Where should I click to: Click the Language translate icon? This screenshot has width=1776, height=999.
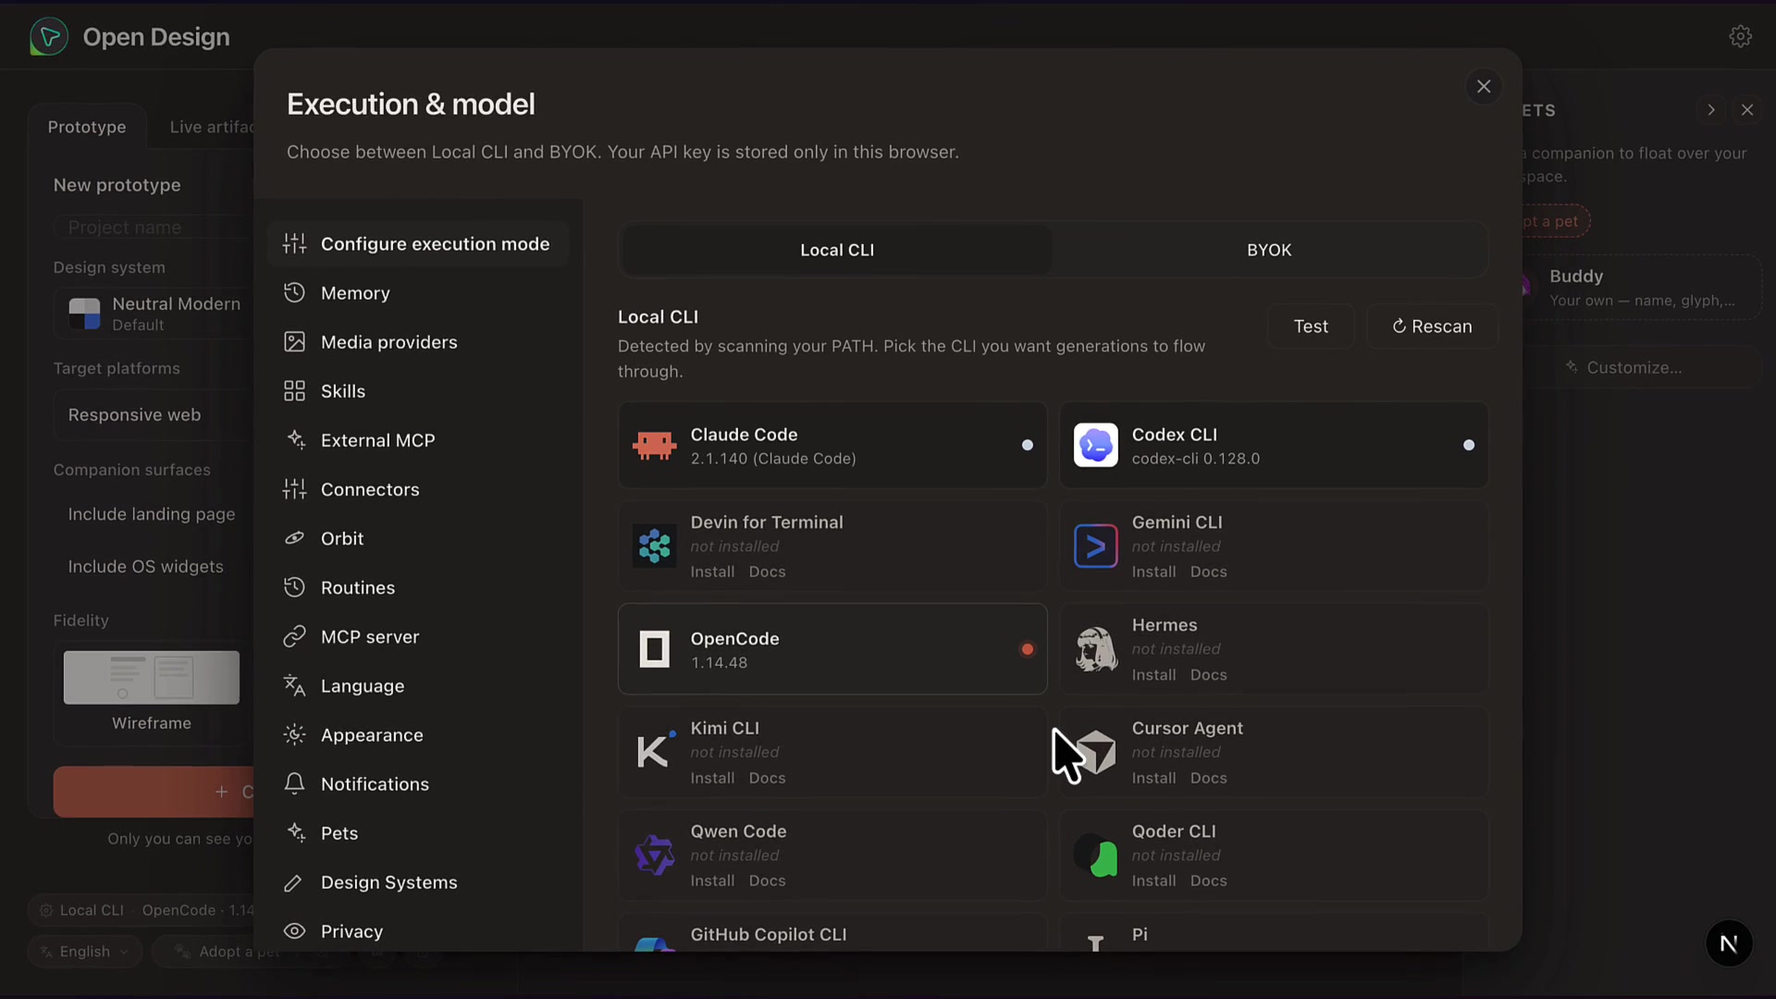pyautogui.click(x=294, y=685)
